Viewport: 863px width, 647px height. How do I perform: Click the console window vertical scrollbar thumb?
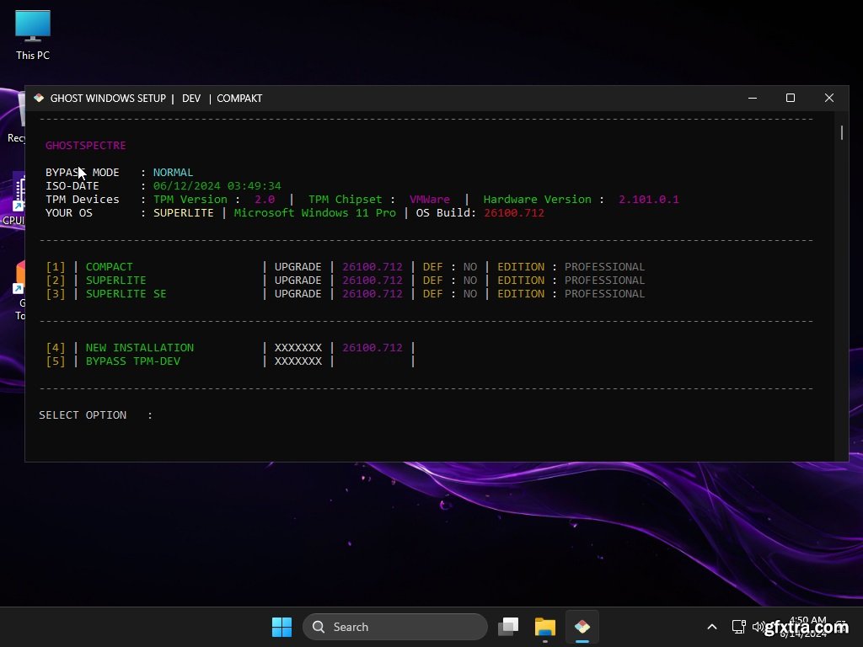click(x=841, y=132)
